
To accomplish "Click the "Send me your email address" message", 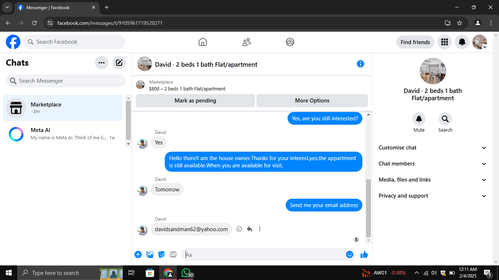I will tap(324, 205).
